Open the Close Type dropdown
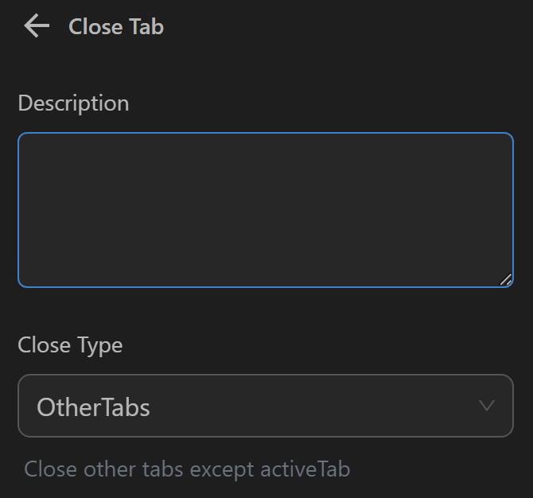This screenshot has width=533, height=498. click(265, 406)
